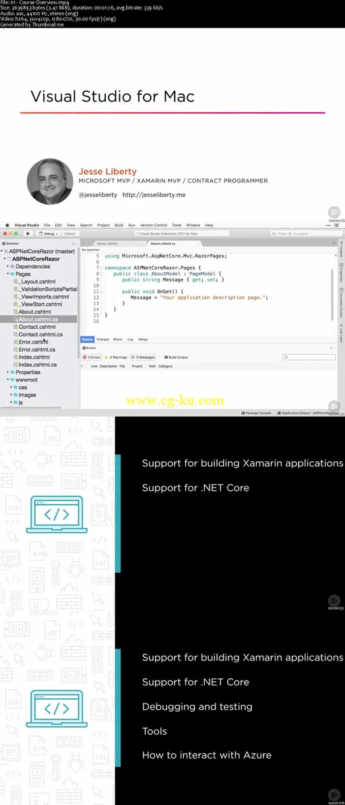Screen dimensions: 345x805
Task: Open the Version Control menu
Action: click(x=154, y=225)
